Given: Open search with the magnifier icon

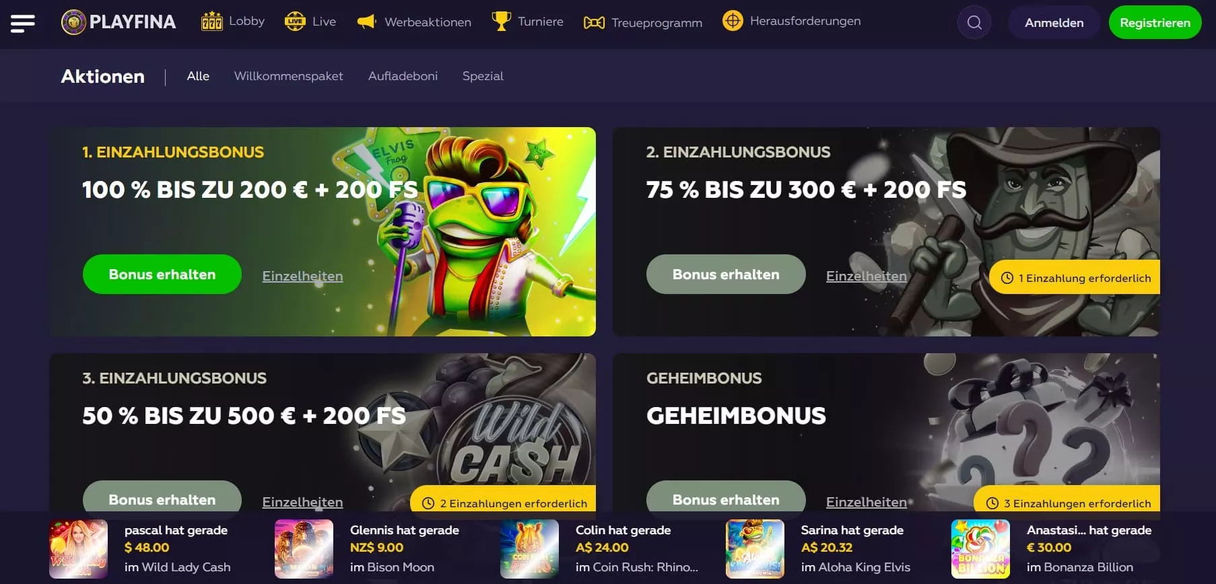Looking at the screenshot, I should click(974, 22).
